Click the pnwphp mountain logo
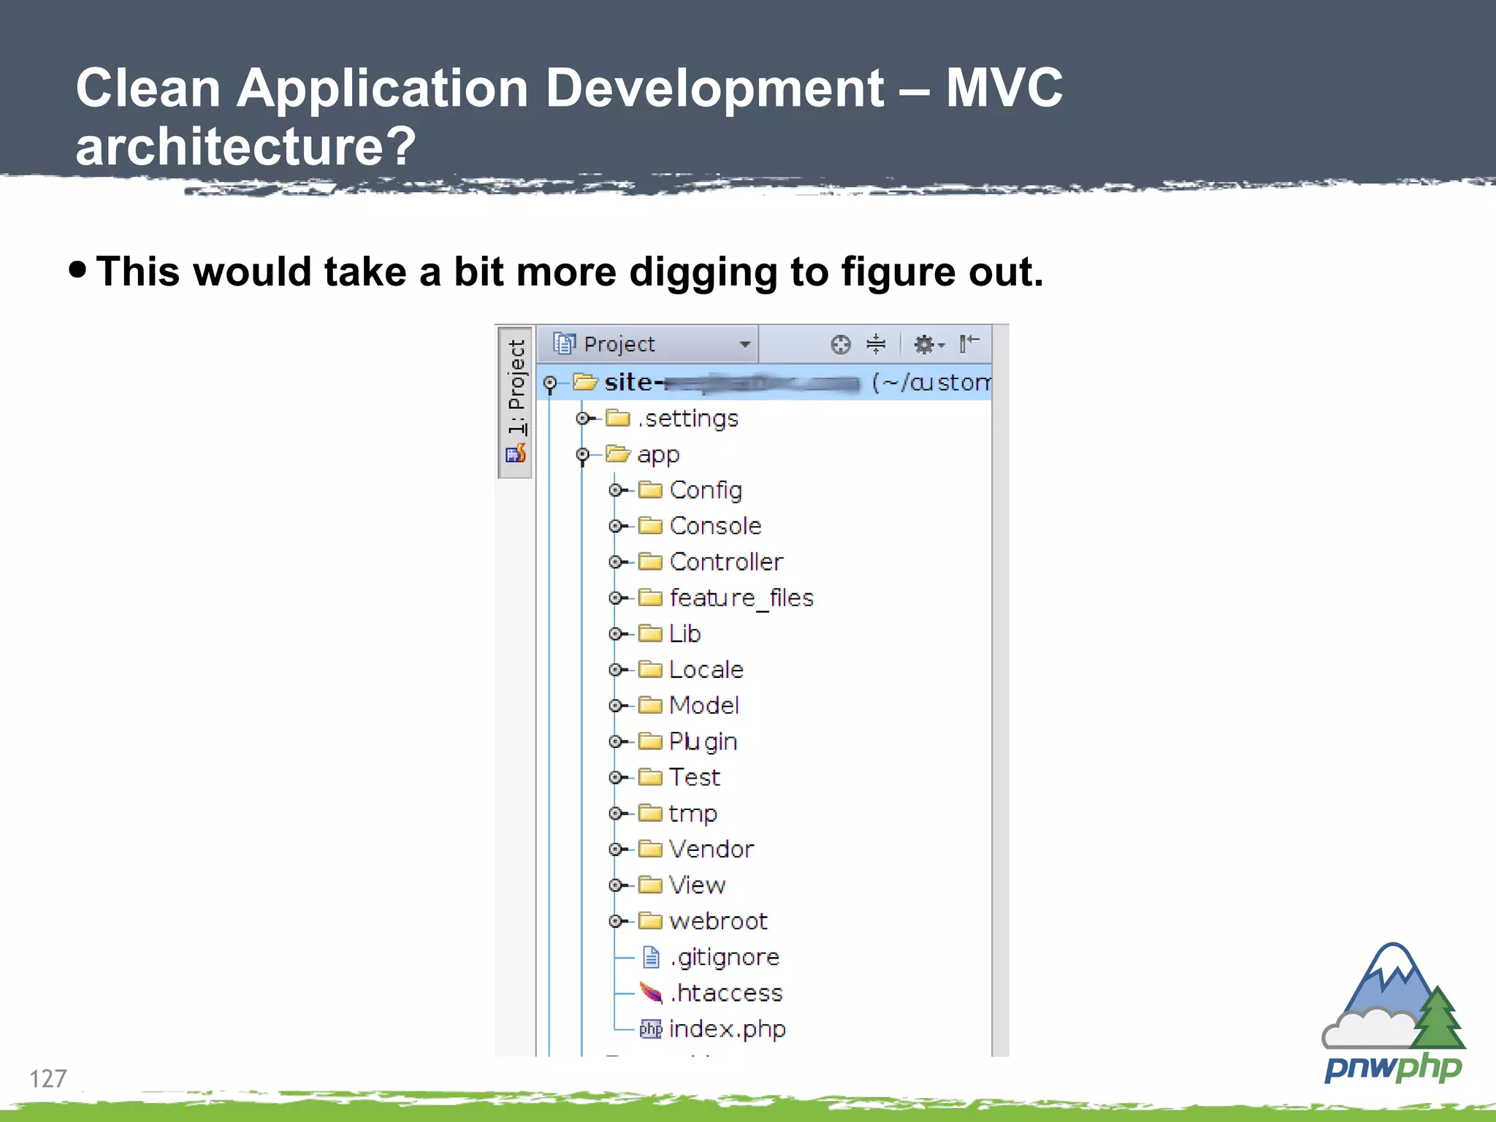The height and width of the screenshot is (1122, 1496). (x=1394, y=1013)
